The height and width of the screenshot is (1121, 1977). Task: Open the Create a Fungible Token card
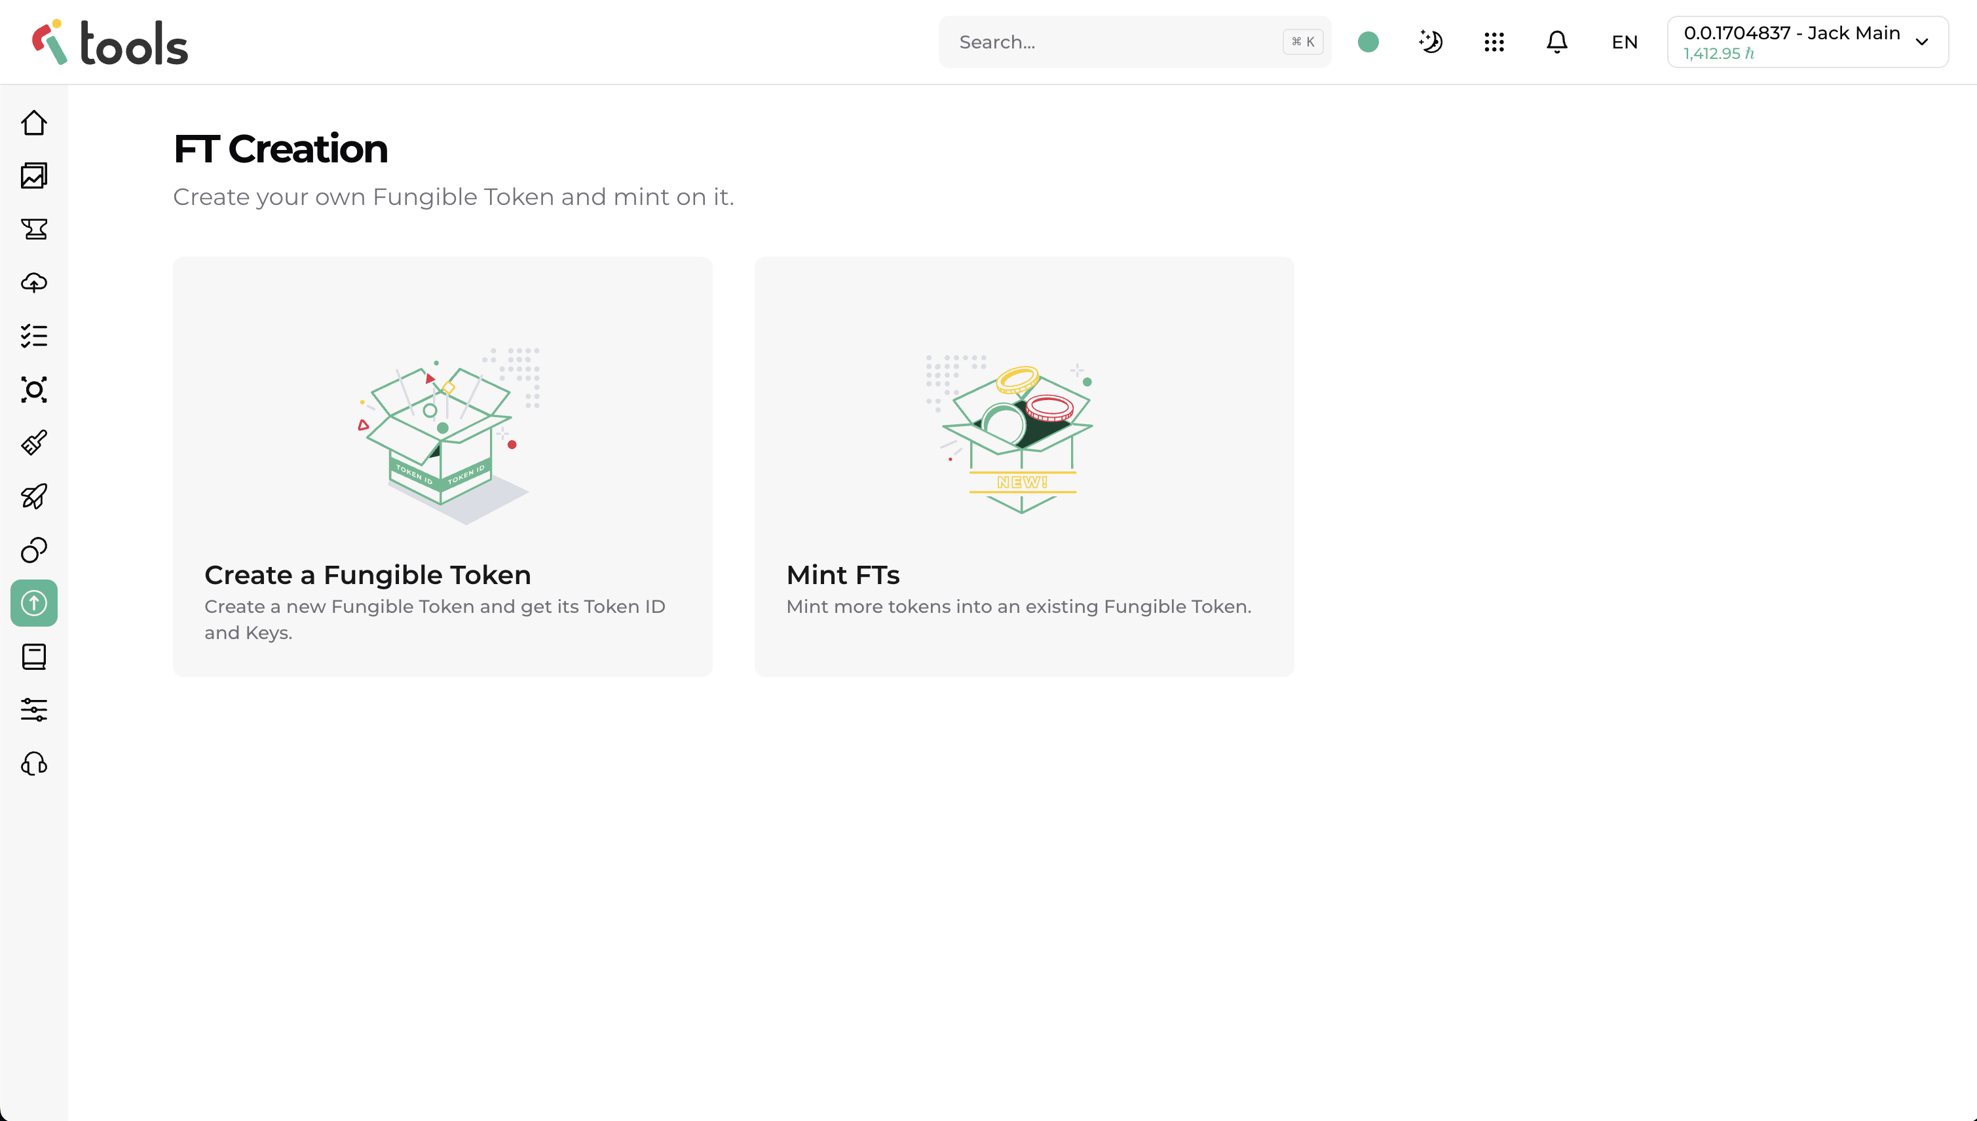(442, 467)
